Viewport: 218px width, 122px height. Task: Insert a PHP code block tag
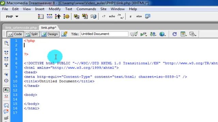coord(104,16)
